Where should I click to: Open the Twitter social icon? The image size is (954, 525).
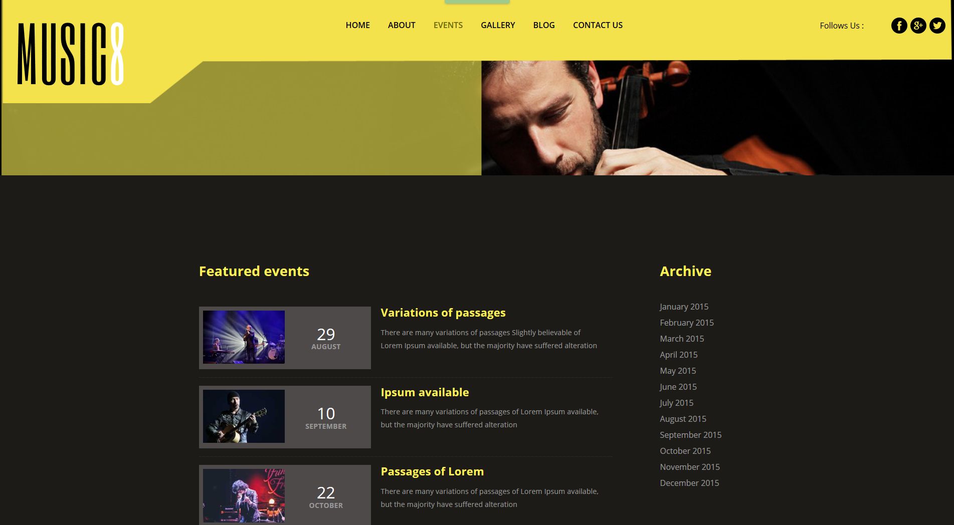[x=937, y=26]
